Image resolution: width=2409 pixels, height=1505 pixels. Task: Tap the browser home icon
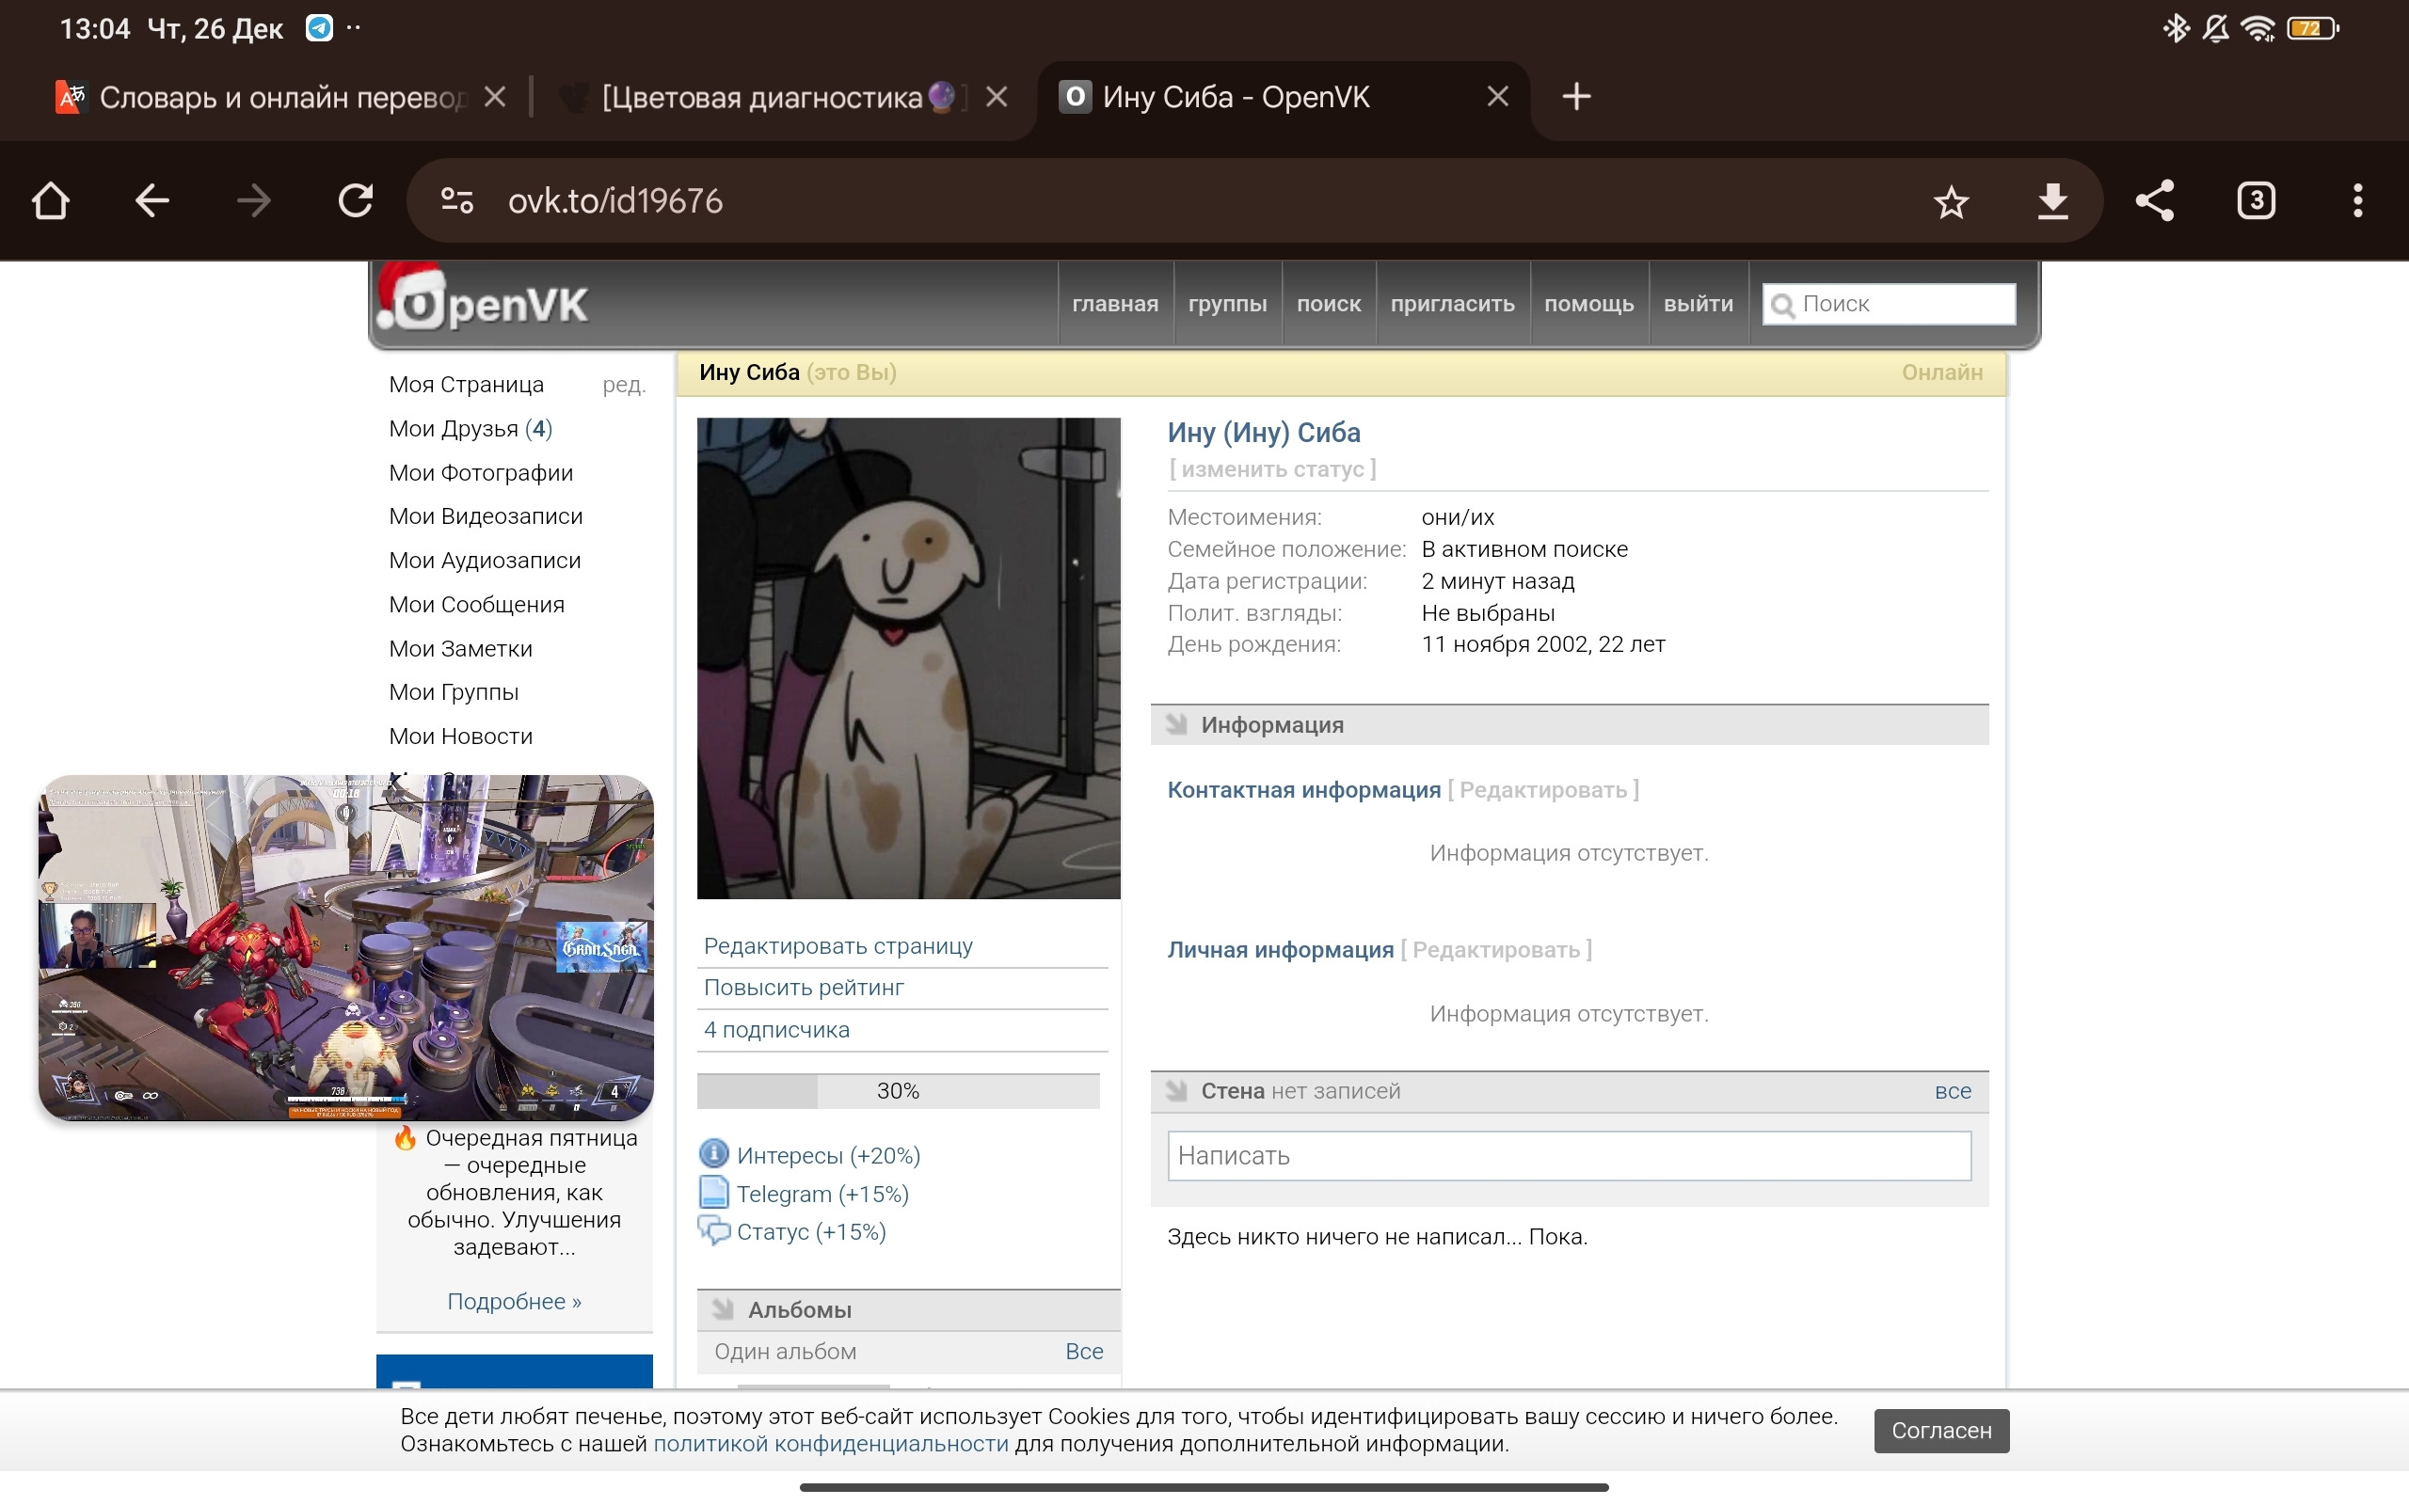pyautogui.click(x=51, y=201)
